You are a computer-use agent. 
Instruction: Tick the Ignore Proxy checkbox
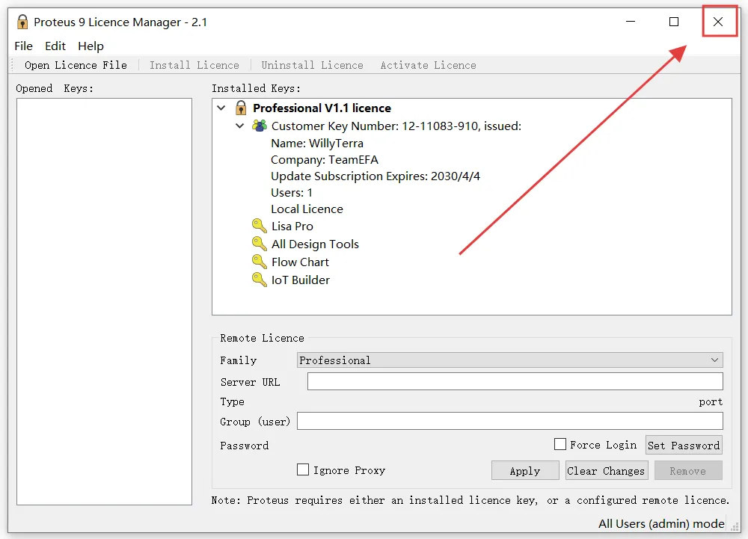tap(303, 469)
